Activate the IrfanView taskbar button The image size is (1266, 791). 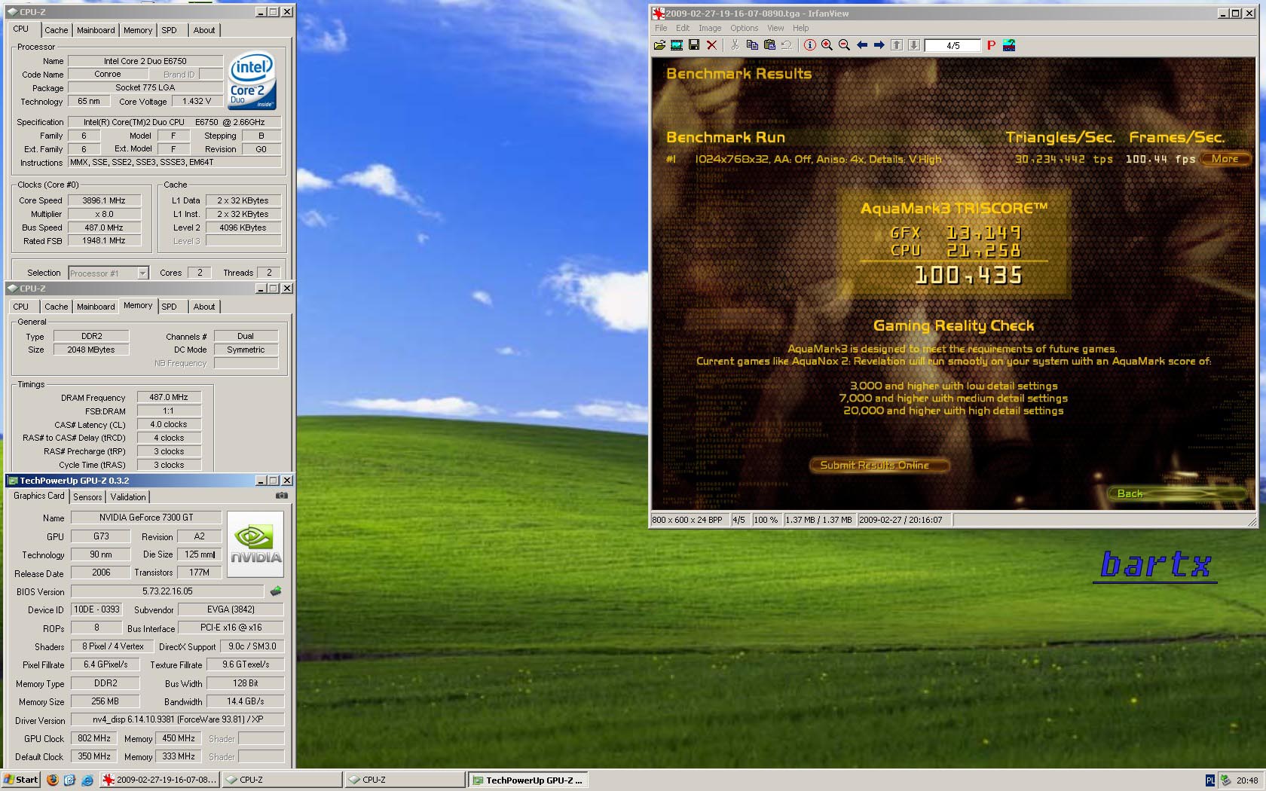click(x=159, y=780)
